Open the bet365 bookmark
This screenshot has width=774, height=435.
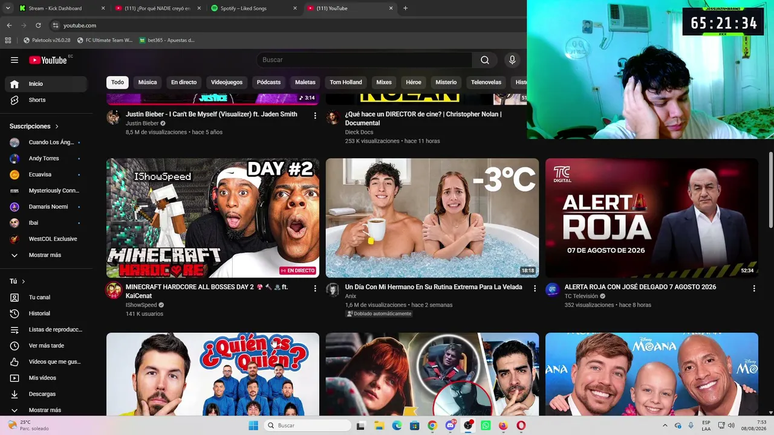pos(167,40)
